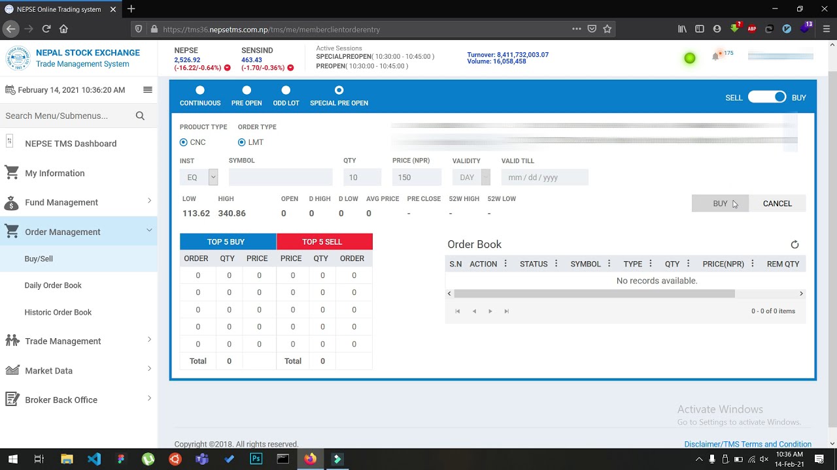Click the SYMBOL input field
837x470 pixels.
click(x=281, y=178)
